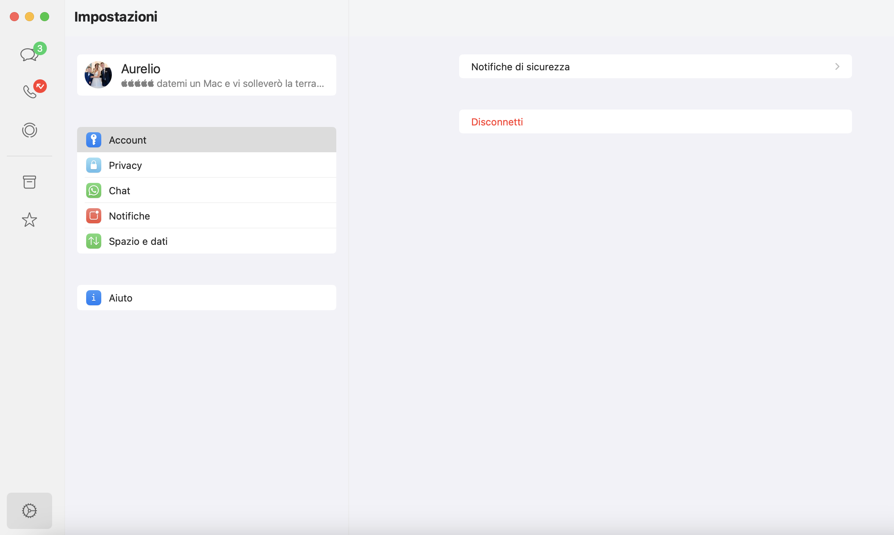Select the Notifiche settings item
This screenshot has width=894, height=535.
(206, 216)
